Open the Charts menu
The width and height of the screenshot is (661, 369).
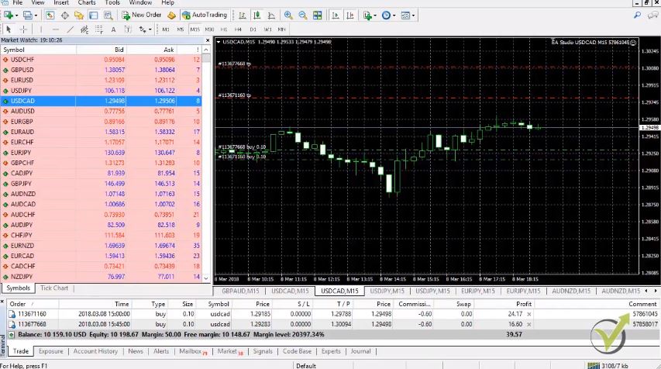(x=87, y=2)
